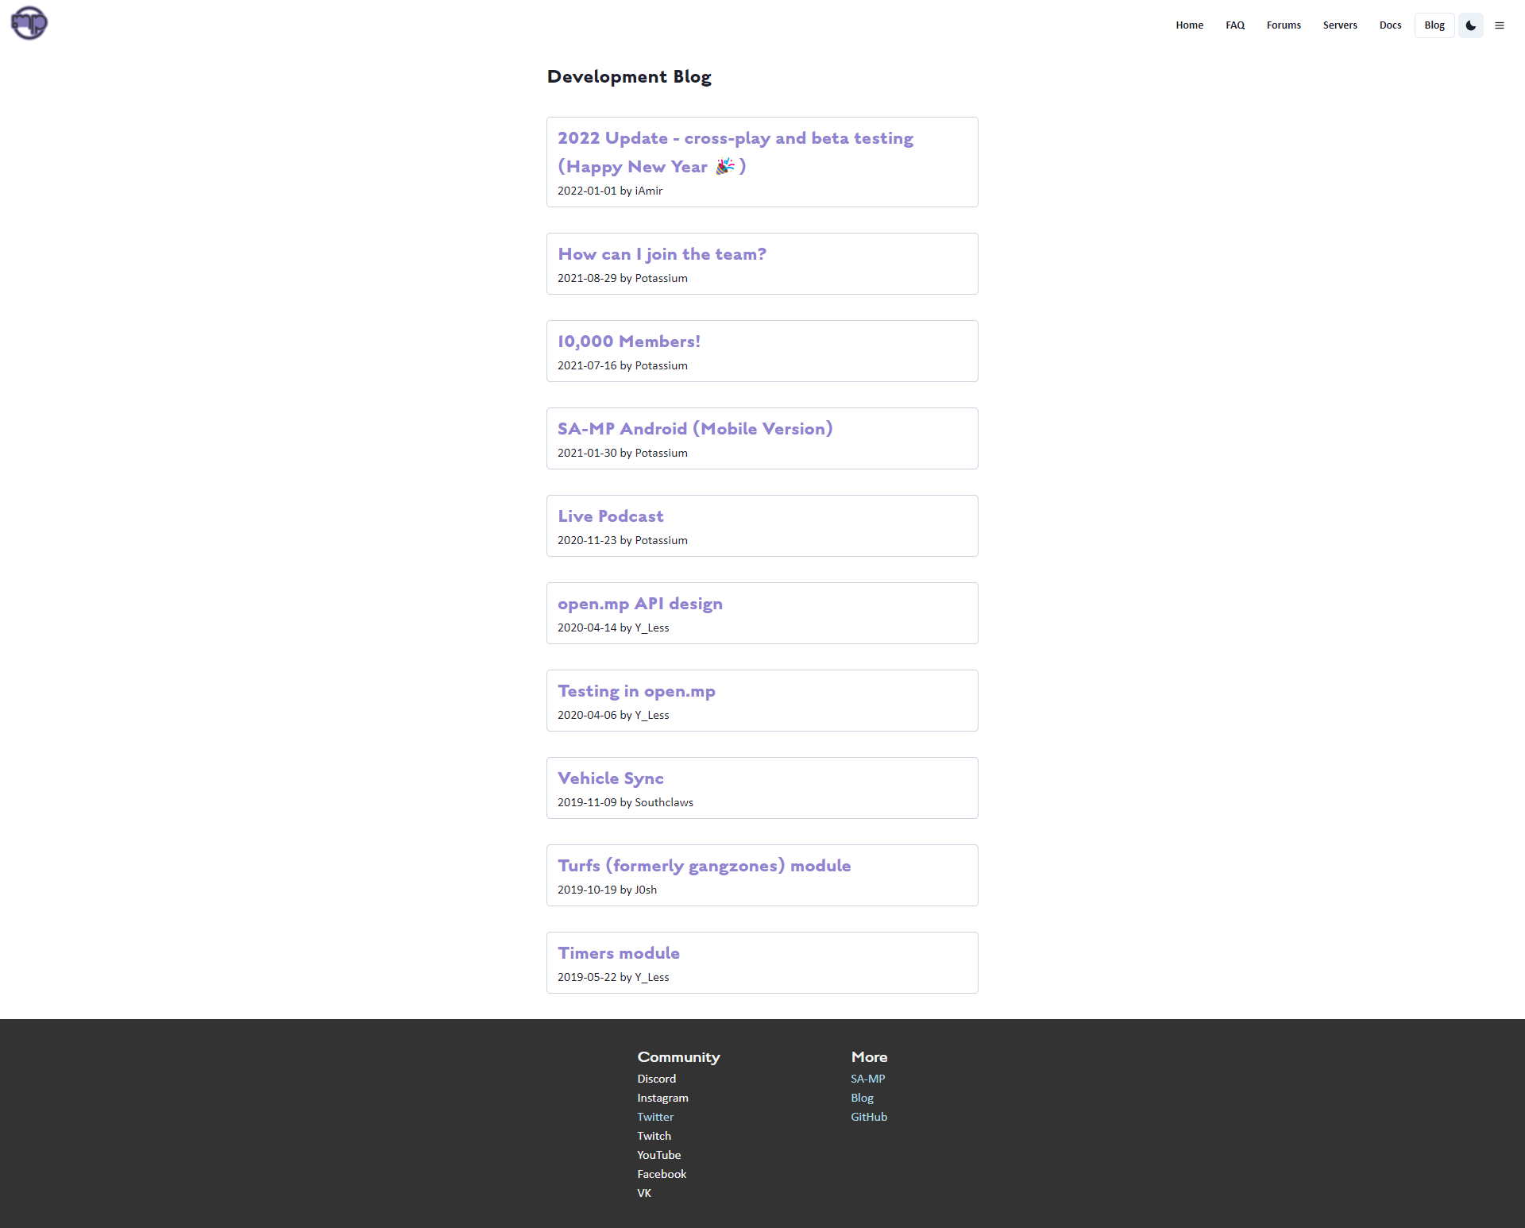
Task: Toggle dark mode with the moon icon
Action: pyautogui.click(x=1470, y=25)
